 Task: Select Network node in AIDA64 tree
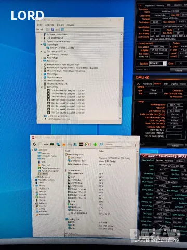pos(41,194)
